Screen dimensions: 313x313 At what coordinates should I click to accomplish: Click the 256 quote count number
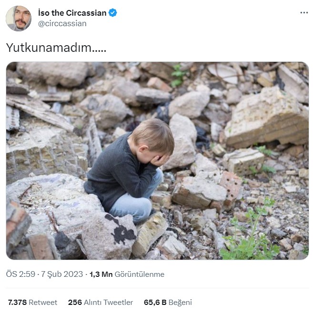[x=75, y=302]
